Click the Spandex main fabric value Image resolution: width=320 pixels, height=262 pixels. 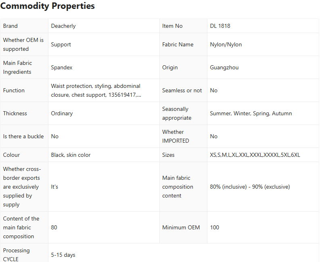pos(62,67)
